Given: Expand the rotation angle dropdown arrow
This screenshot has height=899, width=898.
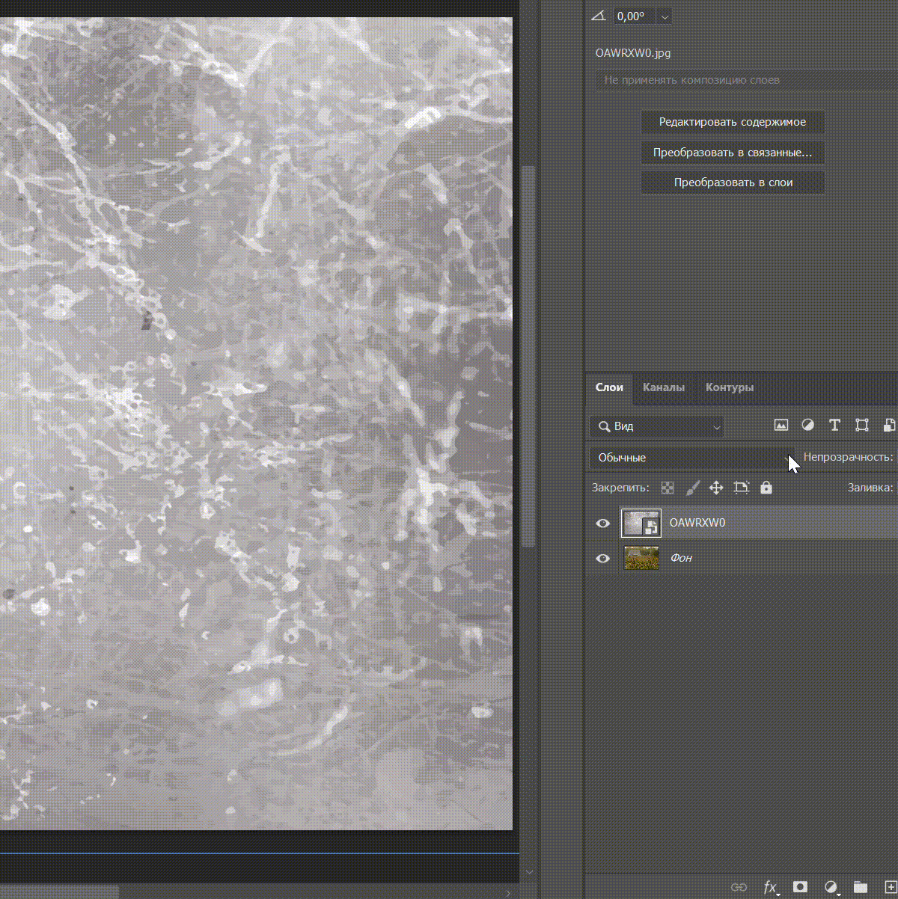Looking at the screenshot, I should click(x=665, y=16).
